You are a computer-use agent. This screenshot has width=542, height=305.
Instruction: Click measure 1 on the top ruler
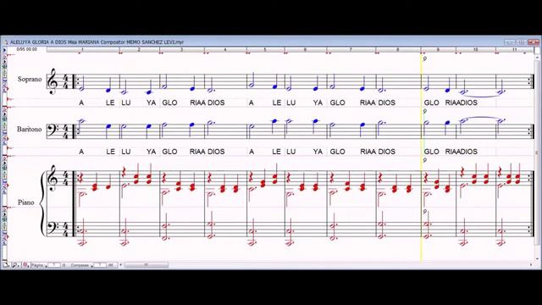[82, 50]
